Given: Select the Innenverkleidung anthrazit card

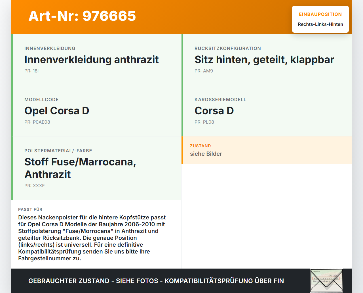Looking at the screenshot, I should 91,59.
